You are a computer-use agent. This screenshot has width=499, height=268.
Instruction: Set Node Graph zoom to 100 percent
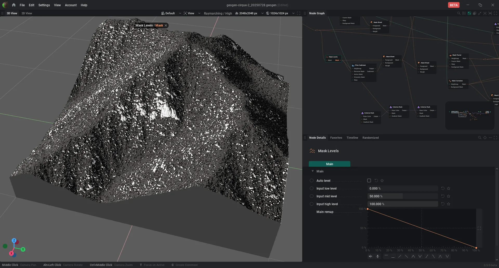coord(490,13)
